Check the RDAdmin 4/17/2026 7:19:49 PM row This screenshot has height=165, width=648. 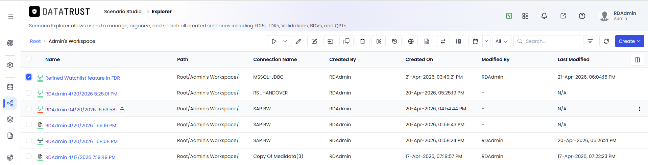point(29,156)
